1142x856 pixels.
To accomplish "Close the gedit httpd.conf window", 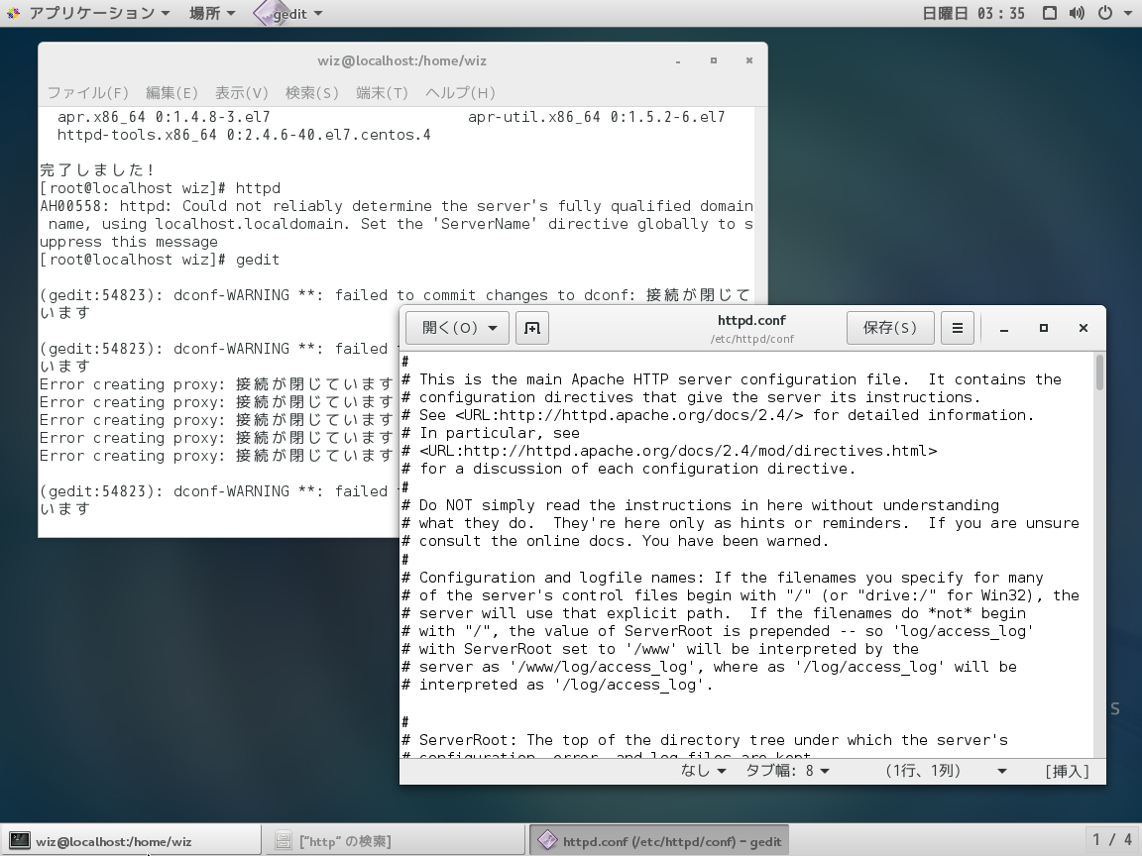I will (1083, 328).
